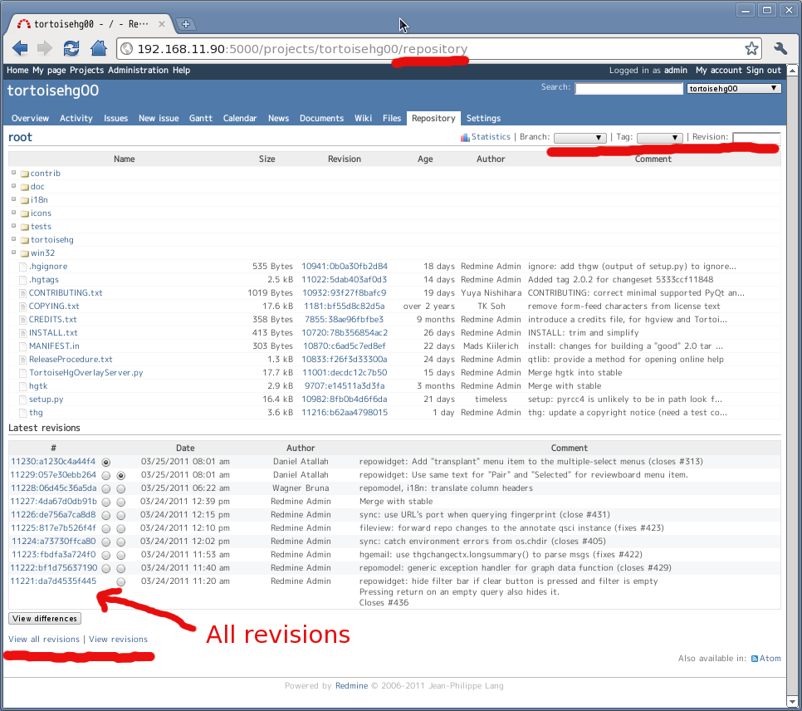Go to the Gantt tab
This screenshot has height=711, width=802.
point(201,118)
